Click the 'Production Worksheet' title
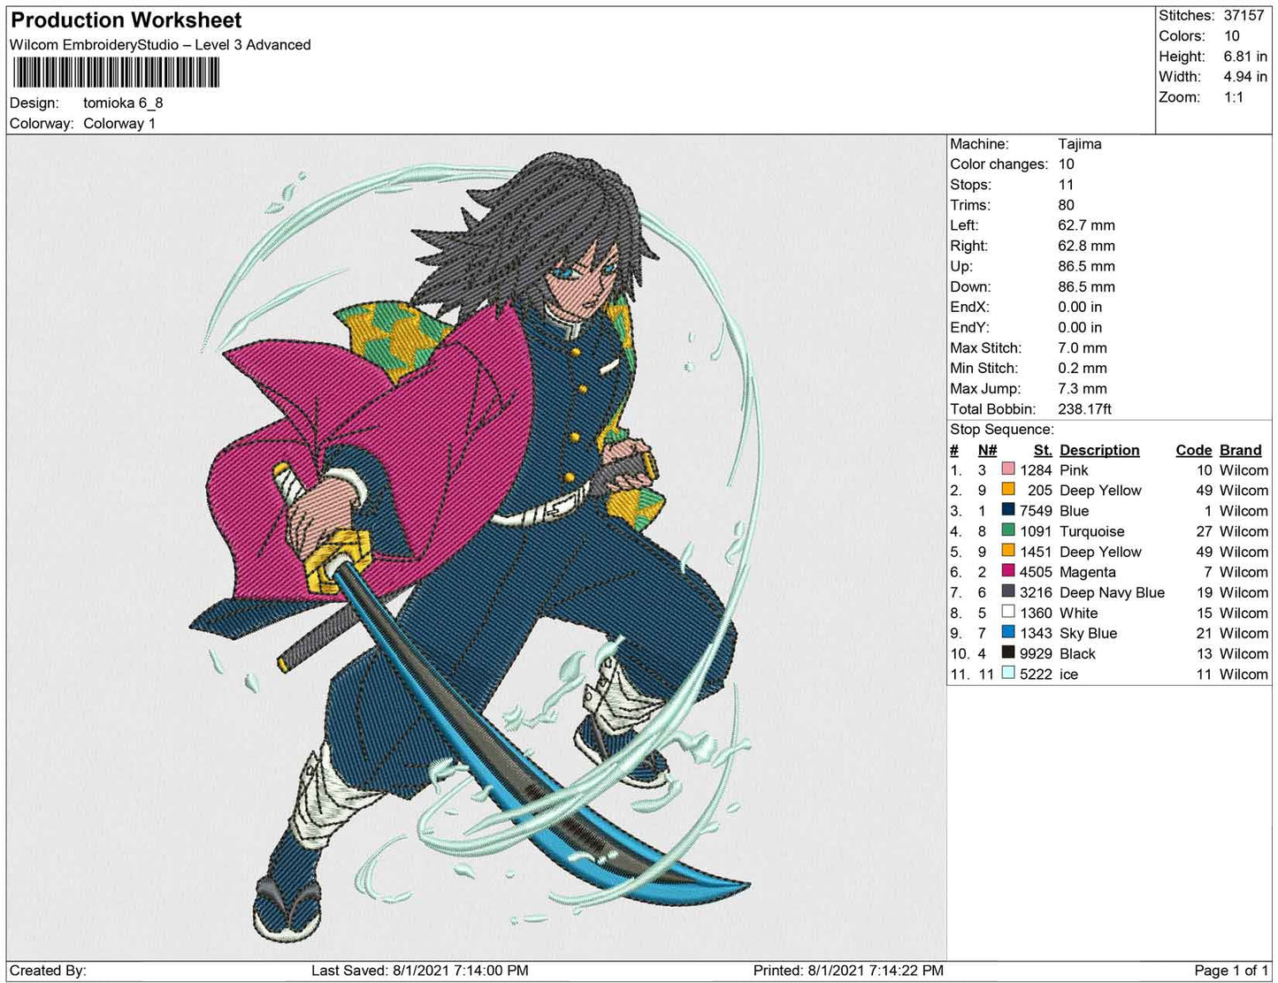 pyautogui.click(x=126, y=20)
